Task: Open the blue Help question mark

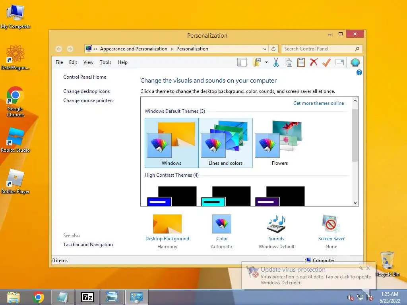Action: (x=359, y=72)
